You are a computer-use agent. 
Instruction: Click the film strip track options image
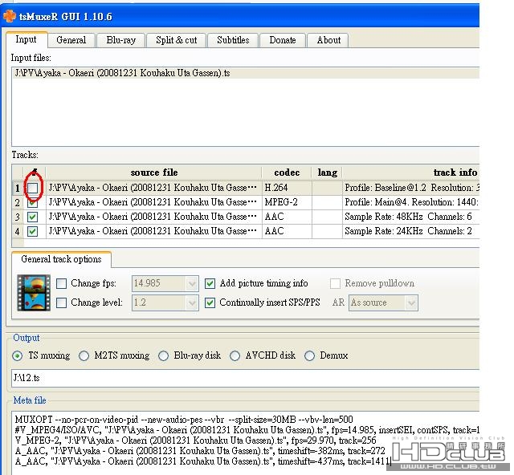tap(34, 293)
